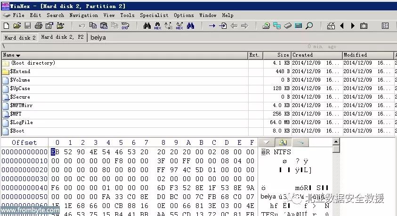Click the black left triangle toolbar icon
The image size is (397, 216).
[x=342, y=25]
